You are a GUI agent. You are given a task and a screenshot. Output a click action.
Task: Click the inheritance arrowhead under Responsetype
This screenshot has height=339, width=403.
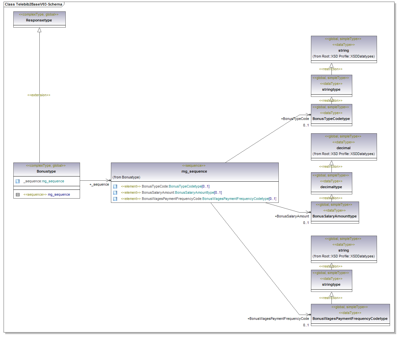[x=39, y=30]
